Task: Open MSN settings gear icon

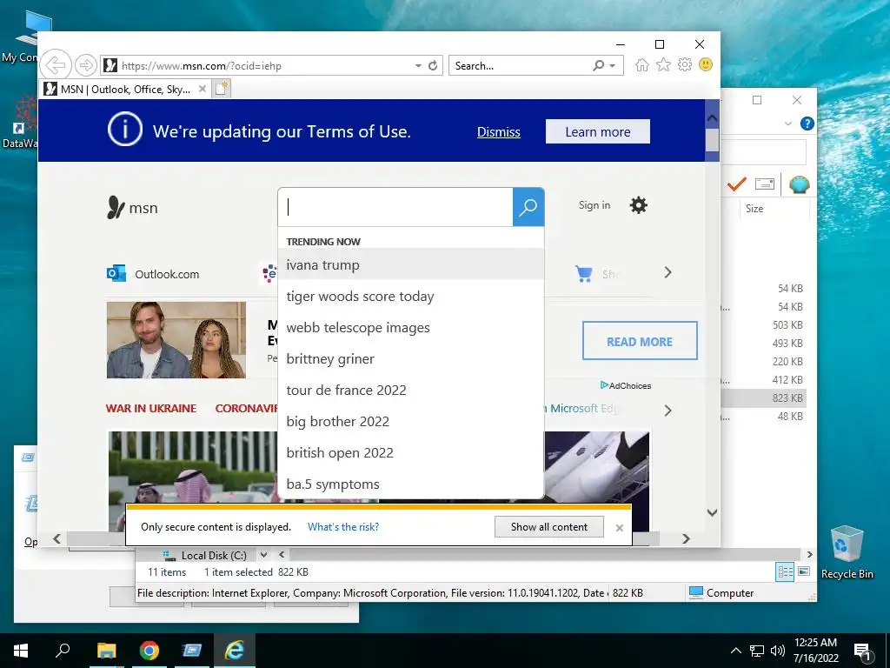Action: pos(639,205)
